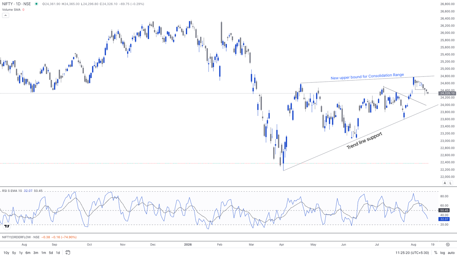Toggle the 'L' log scale button
Screen dimensions: 457x257
pyautogui.click(x=450, y=183)
